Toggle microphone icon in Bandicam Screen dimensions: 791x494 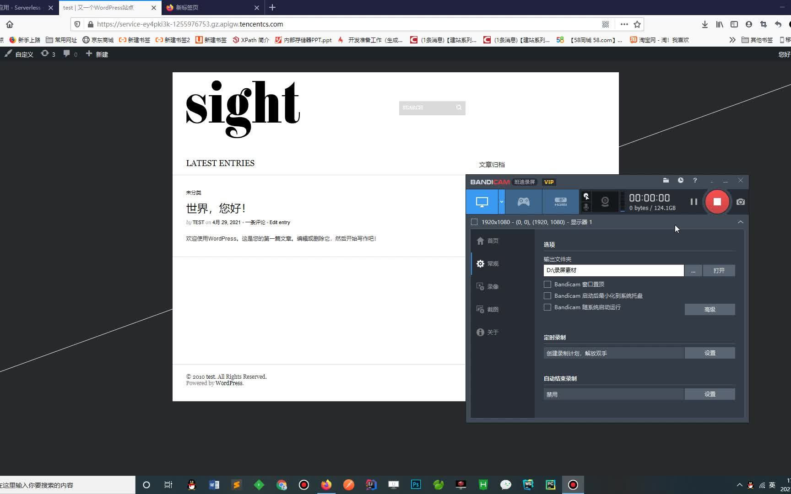586,207
